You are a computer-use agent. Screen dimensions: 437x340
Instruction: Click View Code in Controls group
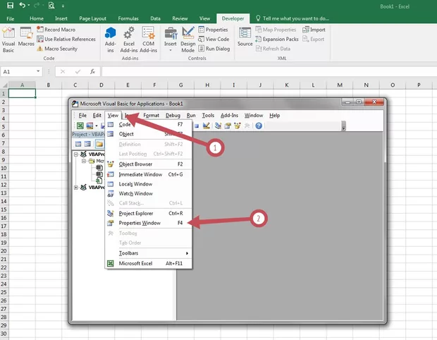pyautogui.click(x=217, y=40)
